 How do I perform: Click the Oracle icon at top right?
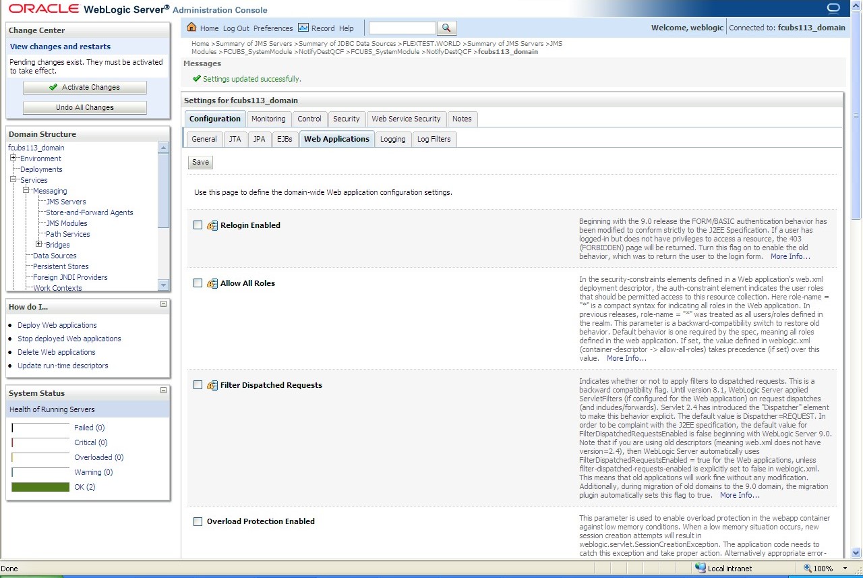[833, 8]
